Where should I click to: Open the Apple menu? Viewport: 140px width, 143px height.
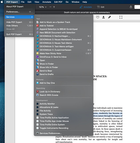[2, 2]
